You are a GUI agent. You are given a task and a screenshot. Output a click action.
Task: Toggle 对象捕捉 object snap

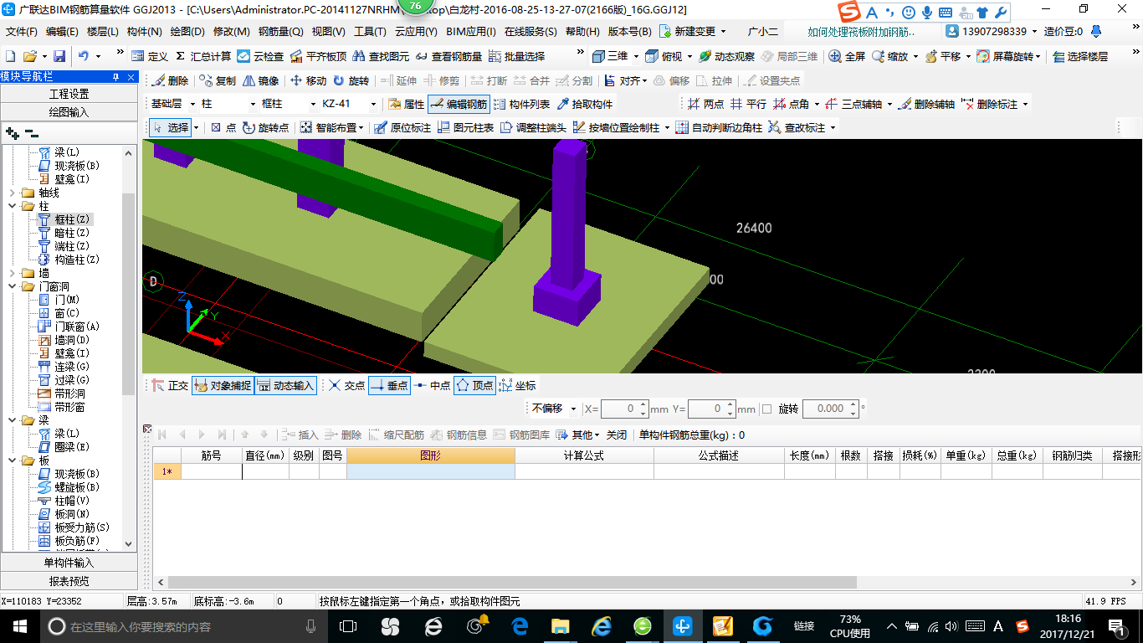point(223,385)
